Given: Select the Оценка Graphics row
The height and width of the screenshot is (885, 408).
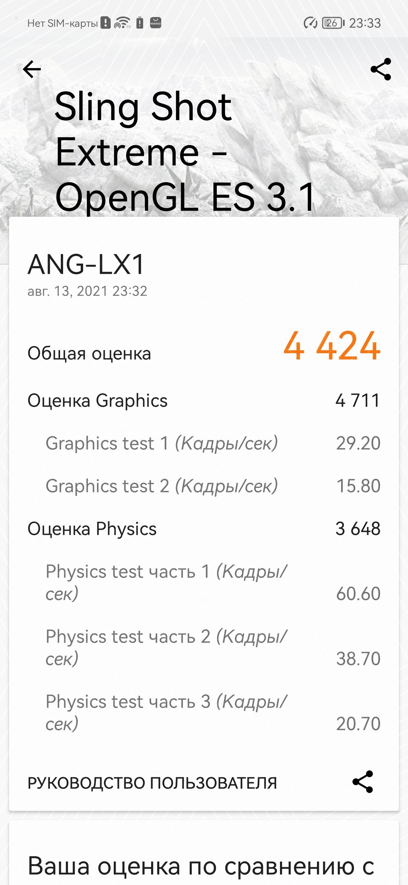Looking at the screenshot, I should pyautogui.click(x=204, y=401).
